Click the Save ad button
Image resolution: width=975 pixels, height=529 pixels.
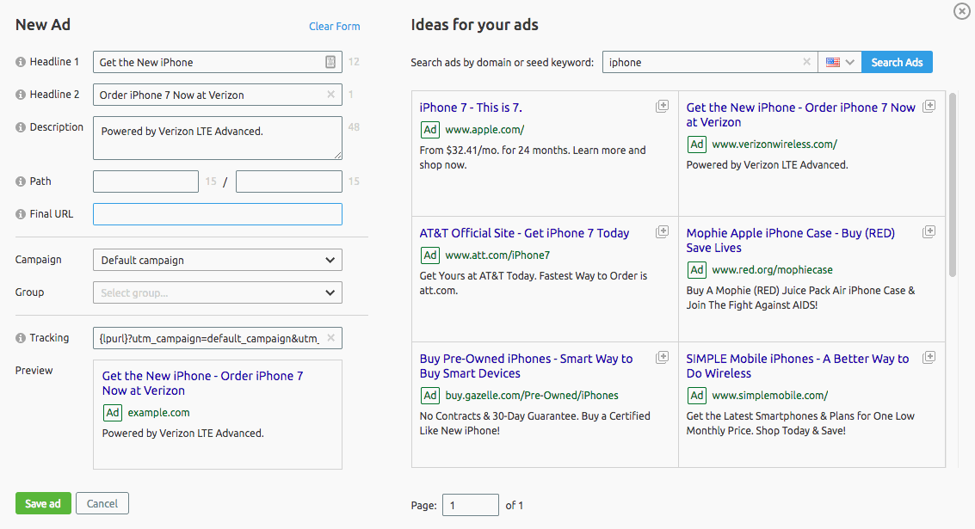click(x=43, y=503)
